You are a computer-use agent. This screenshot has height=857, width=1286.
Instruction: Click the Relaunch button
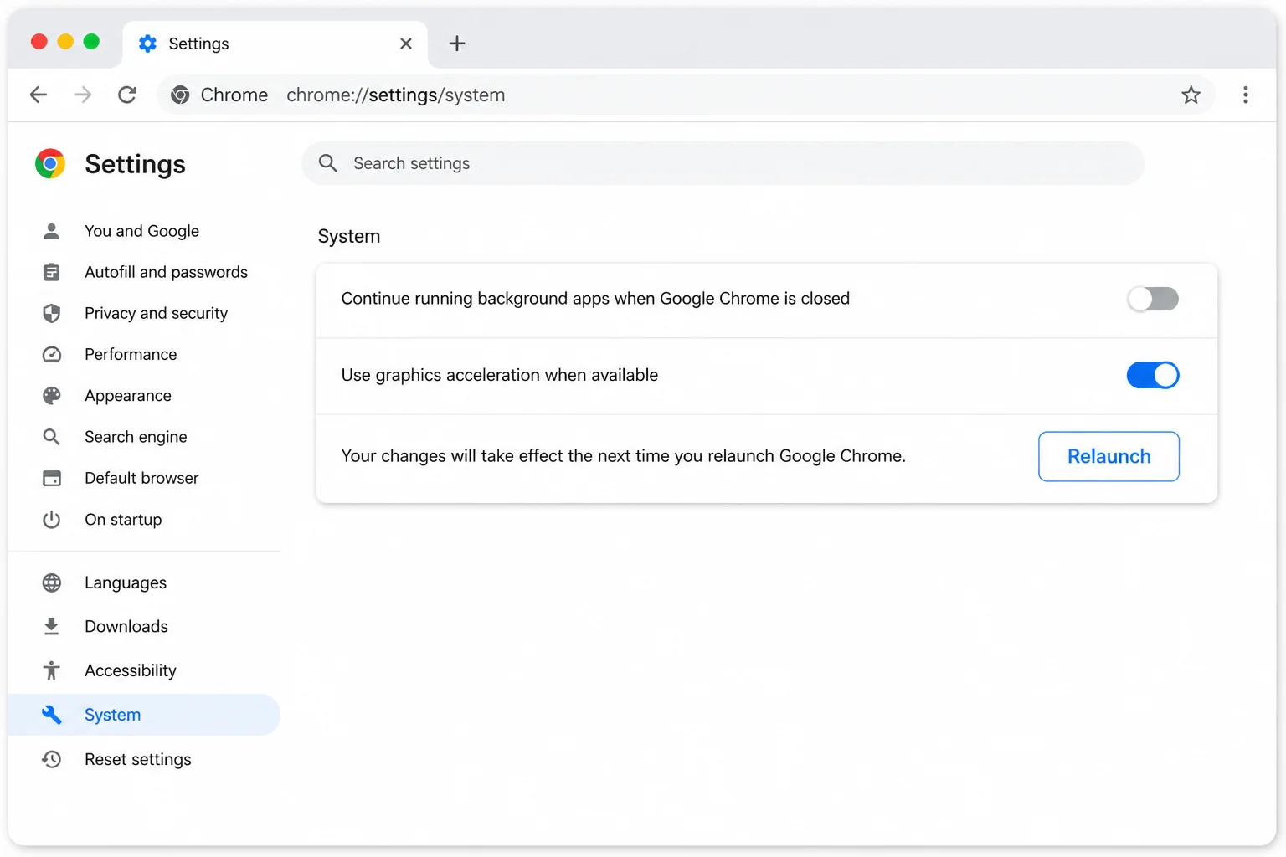1109,456
